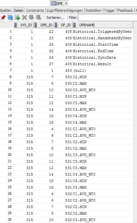The width and height of the screenshot is (137, 223).
Task: Click the red pin freeze view icon
Action: (3, 18)
